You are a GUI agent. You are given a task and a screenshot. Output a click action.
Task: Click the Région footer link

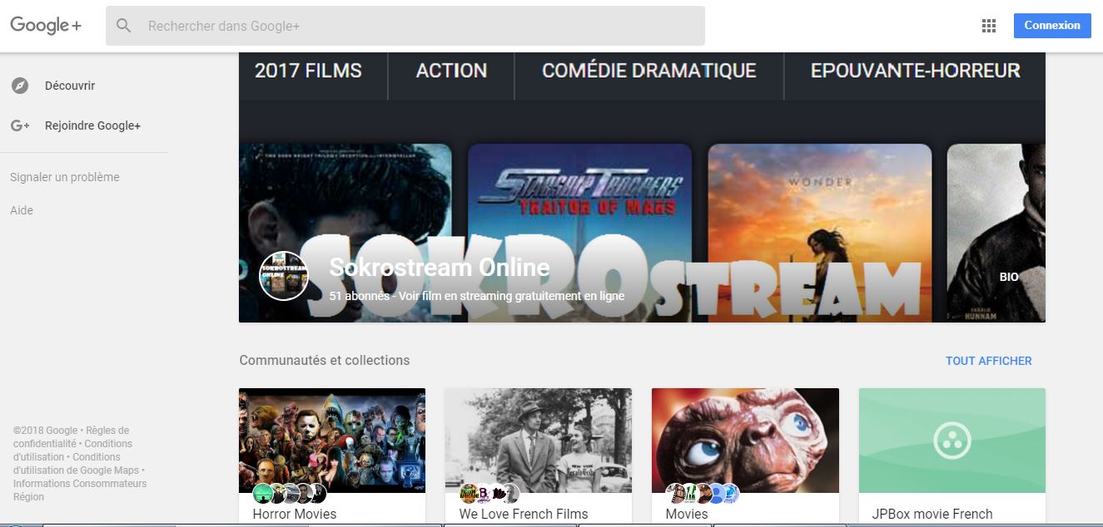pos(28,497)
